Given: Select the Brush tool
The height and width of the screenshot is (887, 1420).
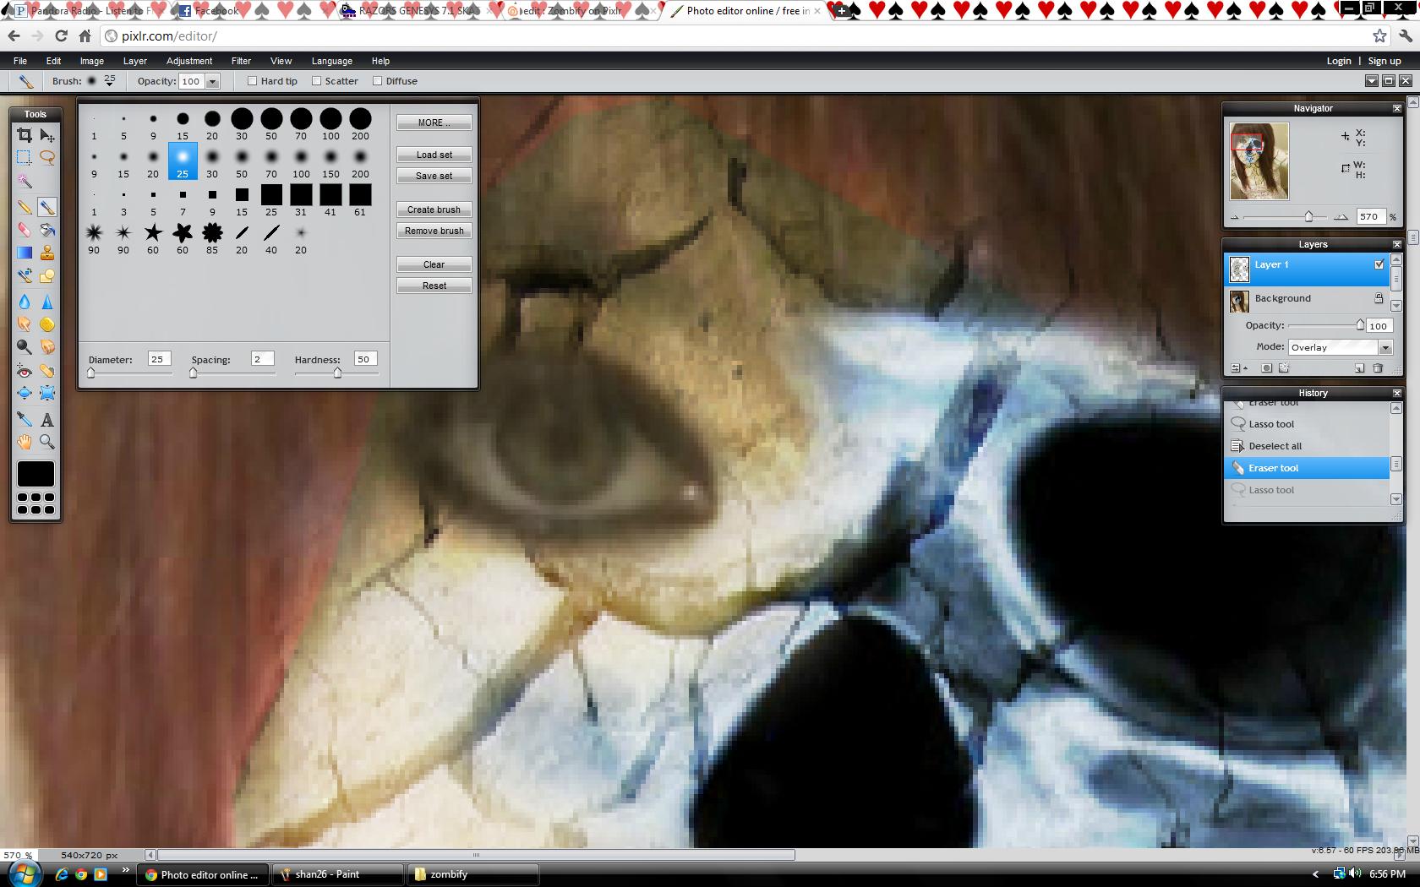Looking at the screenshot, I should point(47,207).
